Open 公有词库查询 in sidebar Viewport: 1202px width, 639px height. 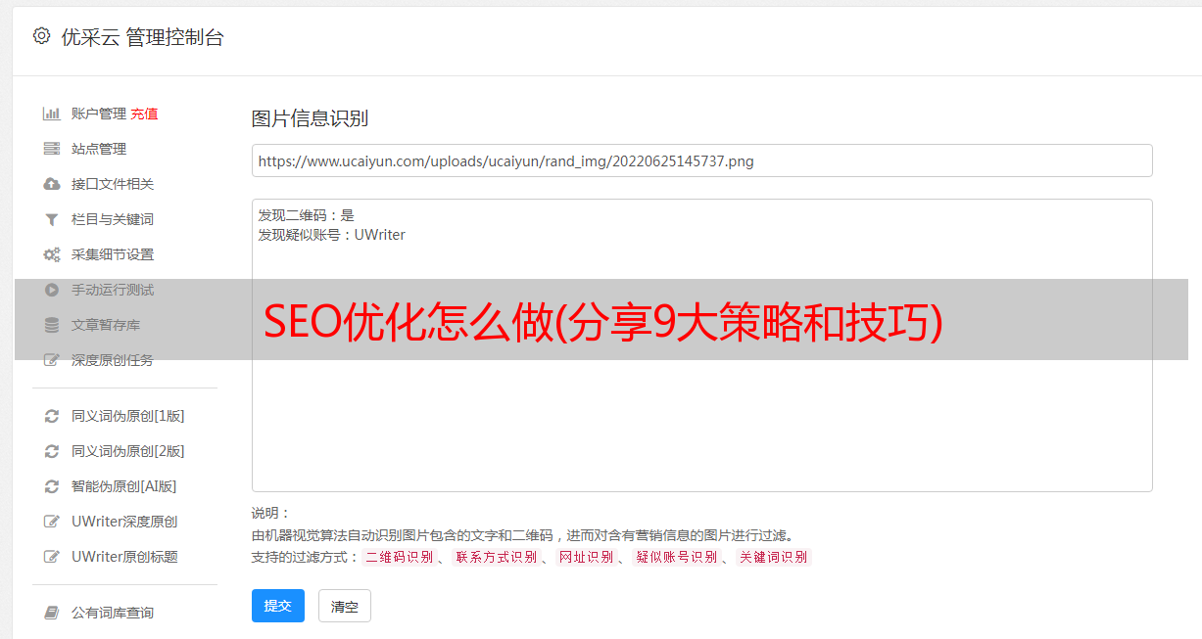pos(113,613)
